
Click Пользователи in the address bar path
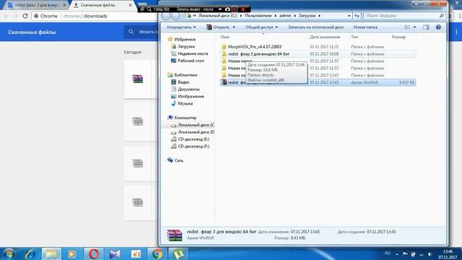point(258,16)
